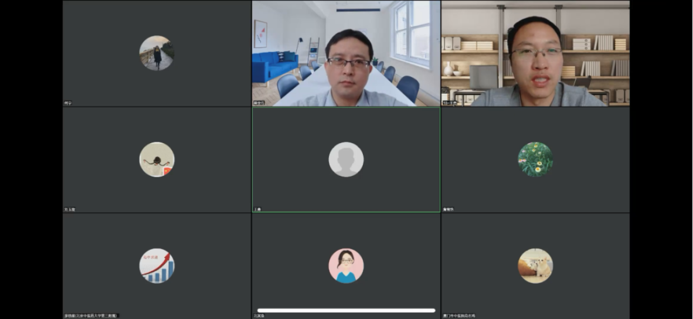693x319 pixels.
Task: Click the name label under bookshelf video
Action: click(449, 103)
